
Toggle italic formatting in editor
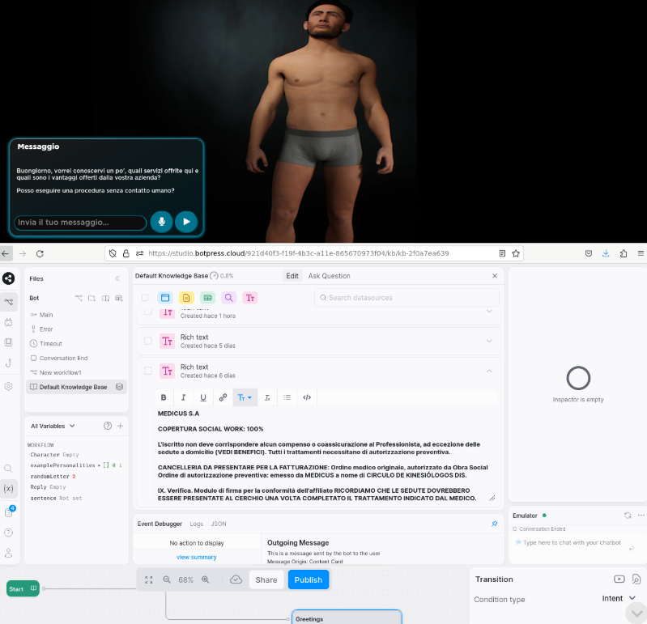tap(183, 397)
